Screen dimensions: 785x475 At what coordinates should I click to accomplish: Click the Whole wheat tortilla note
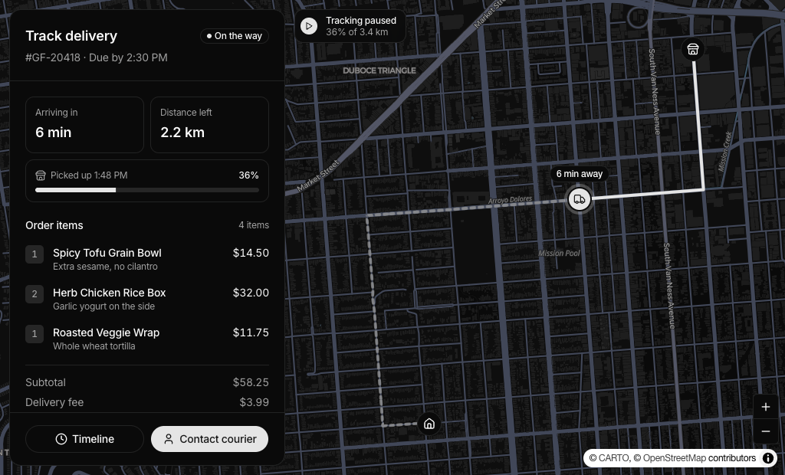click(94, 346)
